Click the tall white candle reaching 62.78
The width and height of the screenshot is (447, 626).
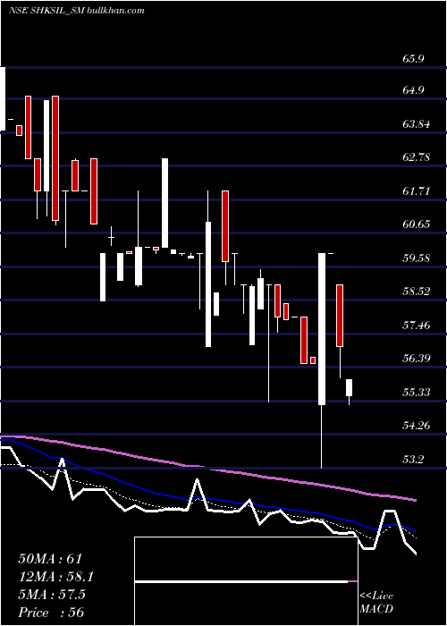164,203
